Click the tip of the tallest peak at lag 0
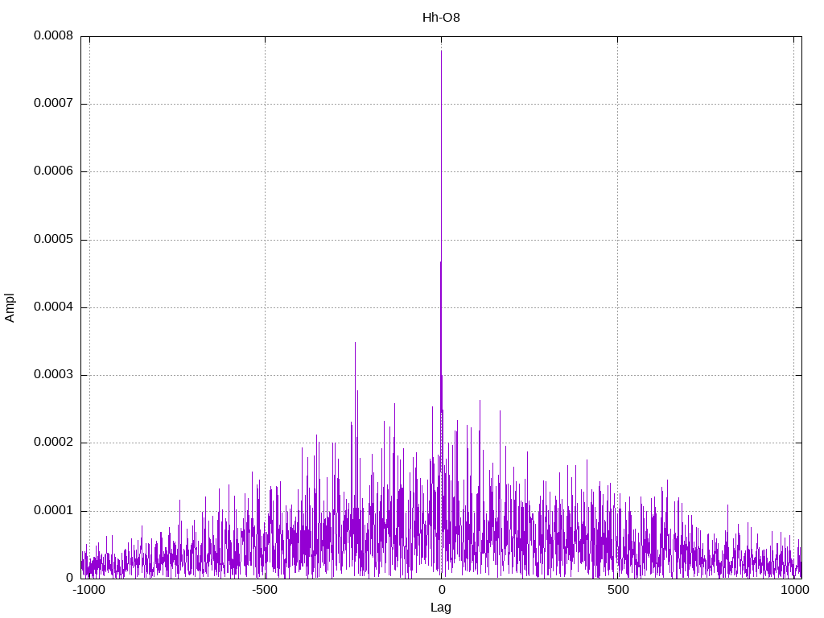The image size is (824, 618). pyautogui.click(x=441, y=51)
